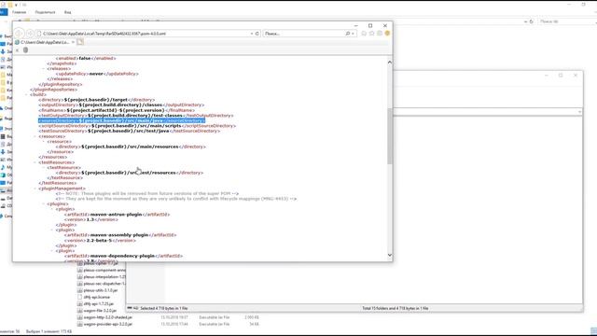597x336 pixels.
Task: Click the browser scroll up arrow
Action: pyautogui.click(x=390, y=63)
